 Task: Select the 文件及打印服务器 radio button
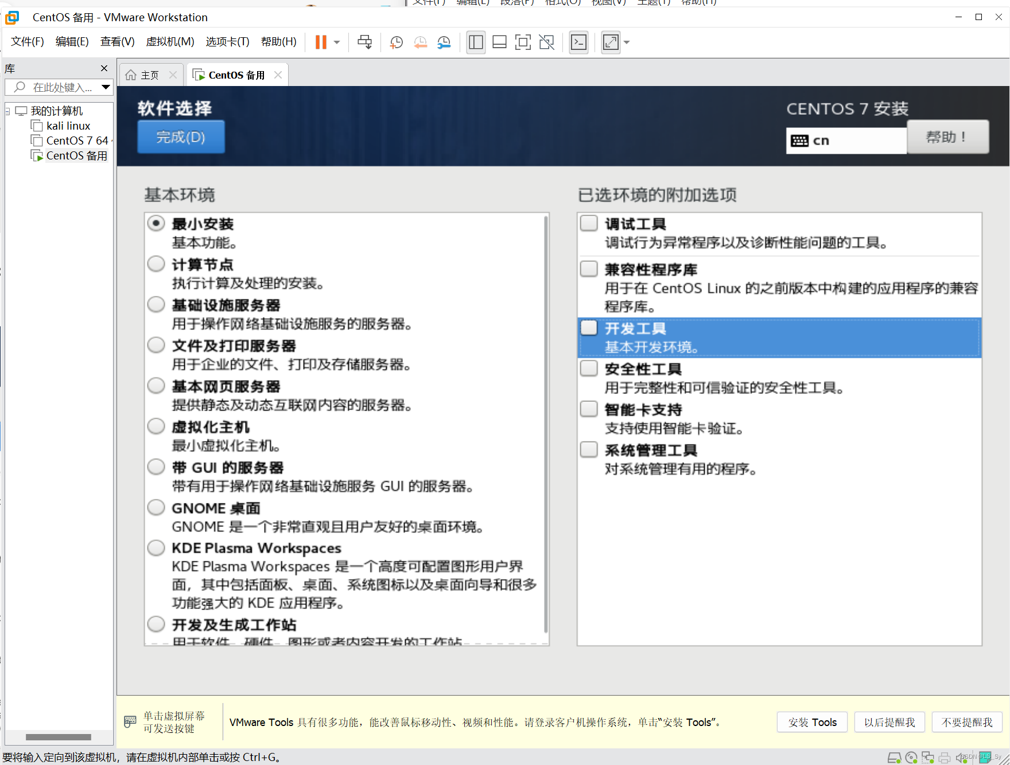pos(156,345)
